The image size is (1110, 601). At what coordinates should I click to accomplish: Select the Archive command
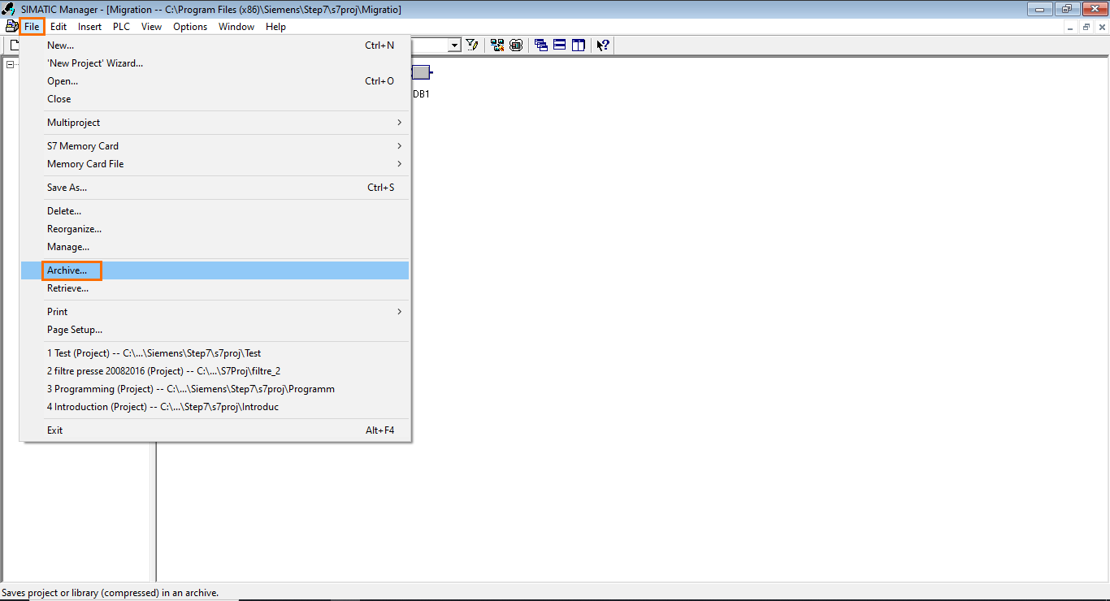[69, 270]
